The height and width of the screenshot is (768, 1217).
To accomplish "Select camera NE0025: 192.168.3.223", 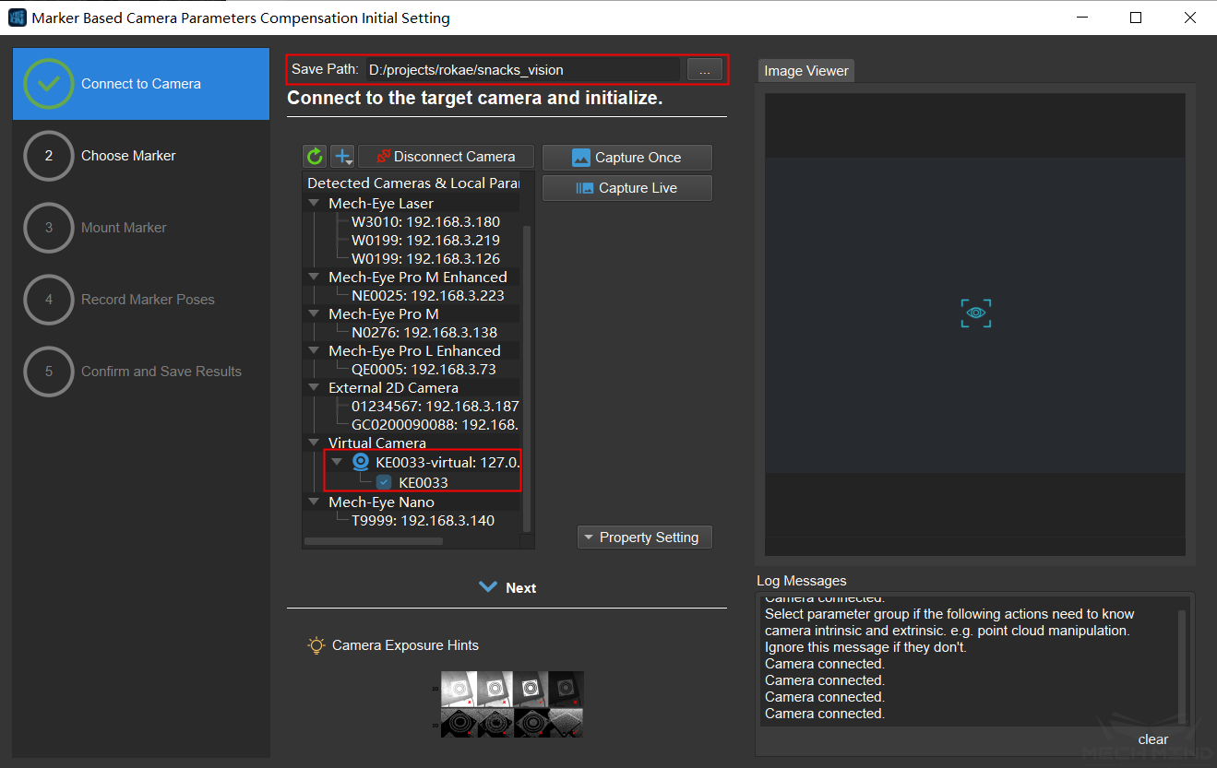I will pos(428,296).
